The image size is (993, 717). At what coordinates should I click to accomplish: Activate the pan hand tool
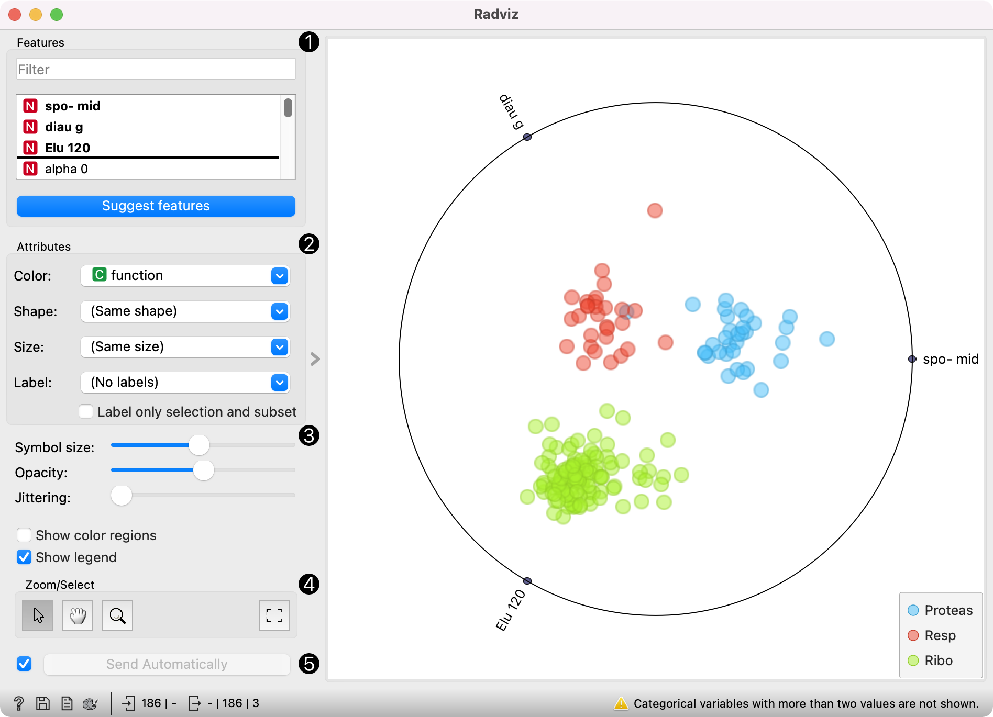tap(78, 615)
